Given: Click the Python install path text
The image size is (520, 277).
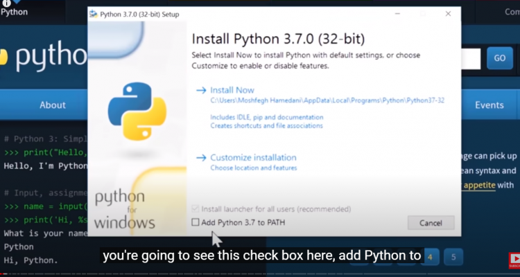Looking at the screenshot, I should pos(327,100).
